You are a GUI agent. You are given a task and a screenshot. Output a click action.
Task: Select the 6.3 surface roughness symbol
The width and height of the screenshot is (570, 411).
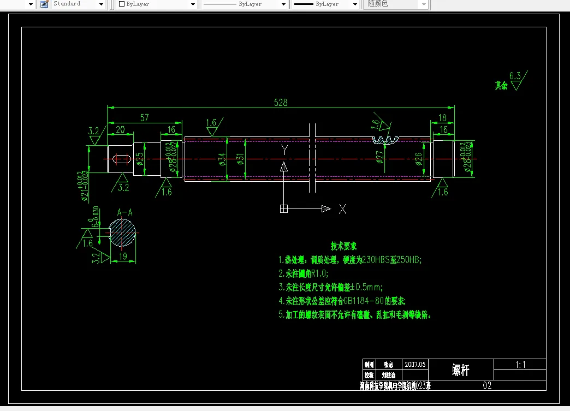coord(518,80)
